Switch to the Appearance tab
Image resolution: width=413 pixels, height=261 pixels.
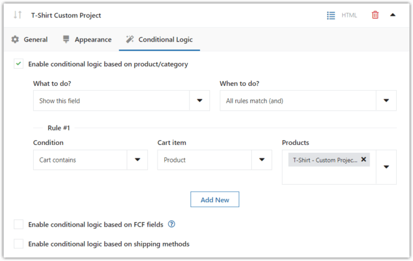pyautogui.click(x=93, y=39)
